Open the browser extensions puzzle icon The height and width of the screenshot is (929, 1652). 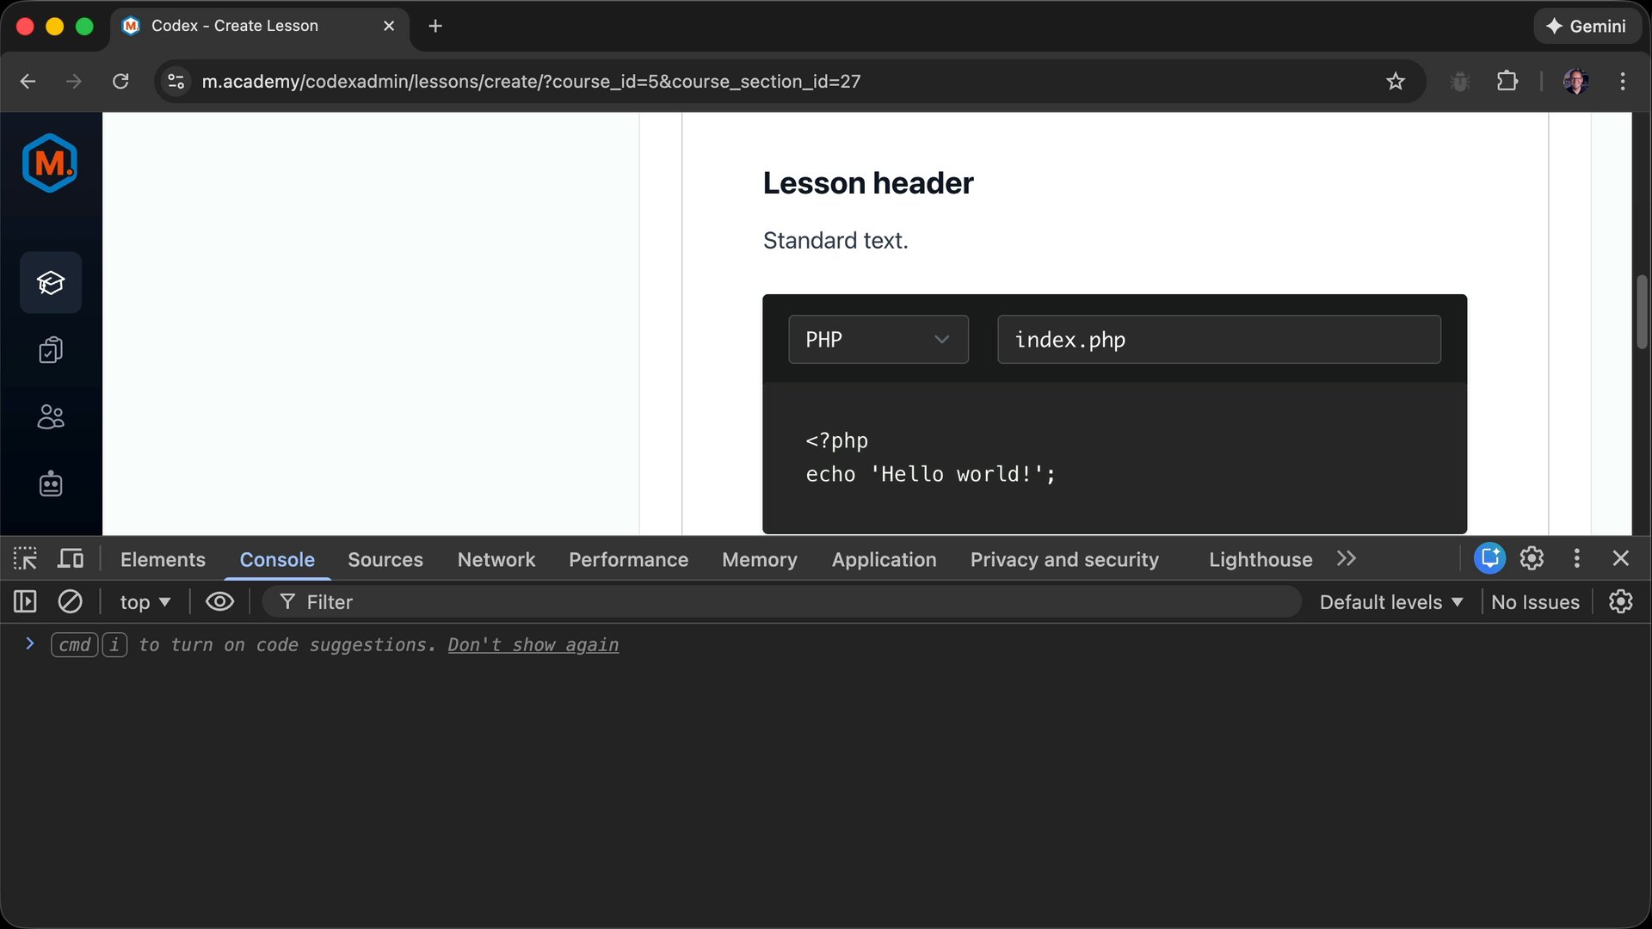pyautogui.click(x=1507, y=81)
